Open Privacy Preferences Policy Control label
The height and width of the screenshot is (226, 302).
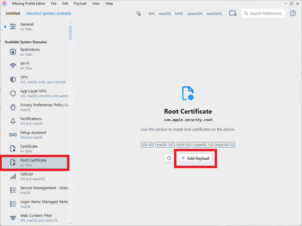coord(46,105)
